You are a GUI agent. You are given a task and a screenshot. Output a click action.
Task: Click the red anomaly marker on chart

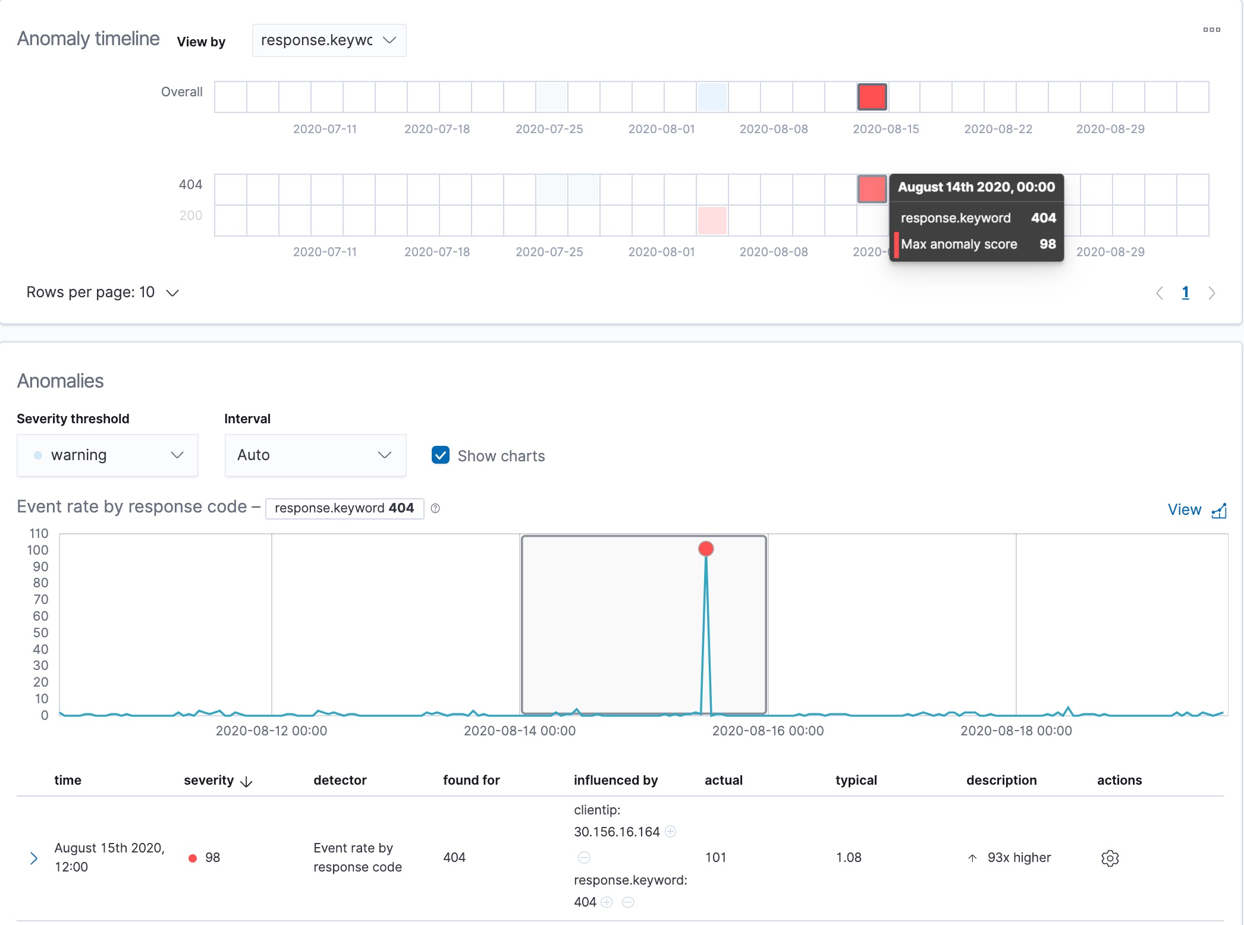point(706,549)
